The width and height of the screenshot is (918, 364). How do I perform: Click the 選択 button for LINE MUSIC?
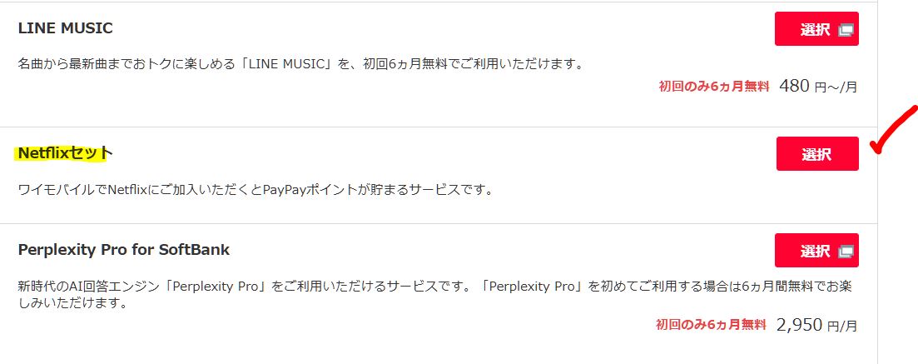coord(816,29)
